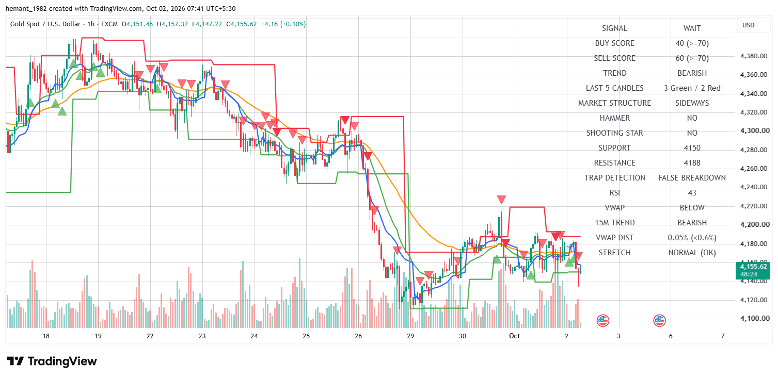Click the 4,100.00 price scale label
Viewport: 778px width, 378px height.
755,319
